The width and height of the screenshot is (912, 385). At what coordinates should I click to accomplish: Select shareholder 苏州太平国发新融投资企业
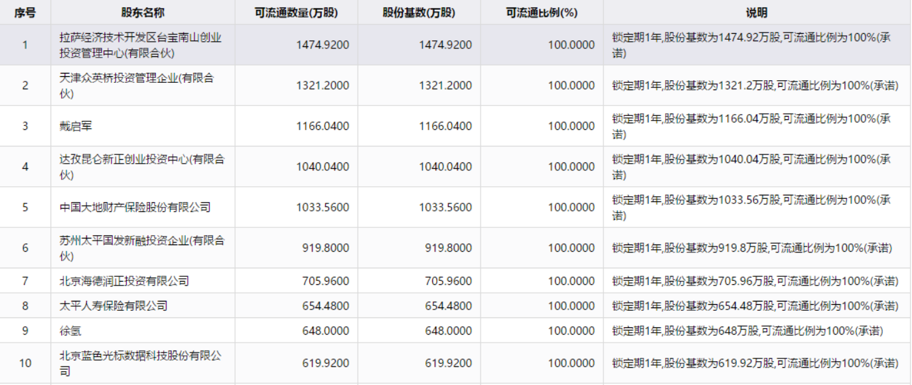[x=142, y=248]
